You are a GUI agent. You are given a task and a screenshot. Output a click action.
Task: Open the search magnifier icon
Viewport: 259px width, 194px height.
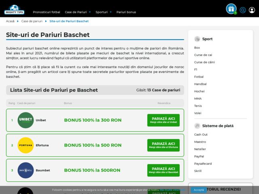click(243, 10)
